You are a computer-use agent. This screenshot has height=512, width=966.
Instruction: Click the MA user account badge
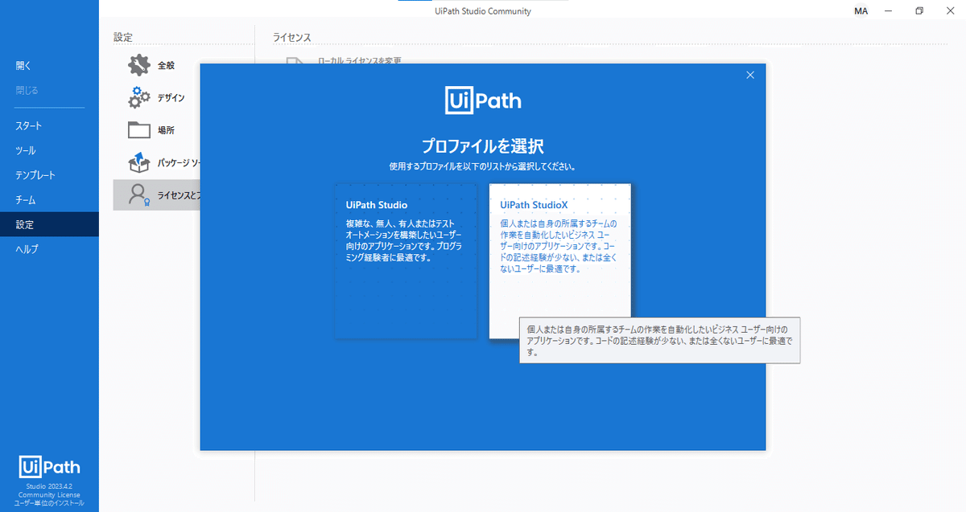pyautogui.click(x=861, y=11)
